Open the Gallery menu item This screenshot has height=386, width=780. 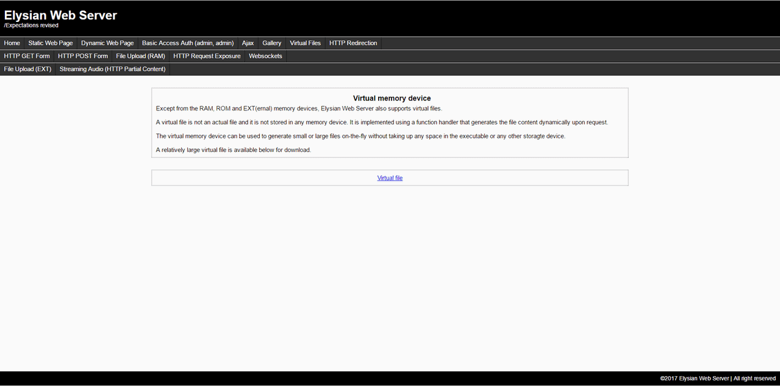(x=272, y=43)
